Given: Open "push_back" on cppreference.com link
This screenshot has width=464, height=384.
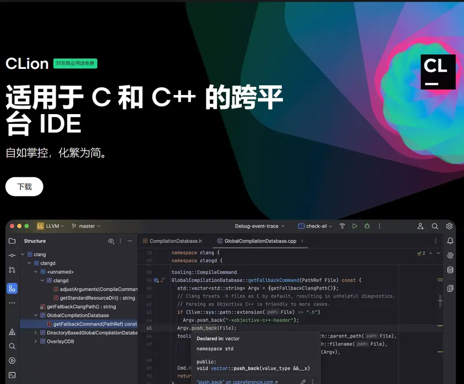Looking at the screenshot, I should pos(237,382).
